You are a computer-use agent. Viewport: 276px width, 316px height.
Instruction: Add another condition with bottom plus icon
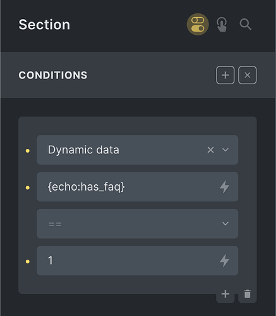(x=225, y=294)
